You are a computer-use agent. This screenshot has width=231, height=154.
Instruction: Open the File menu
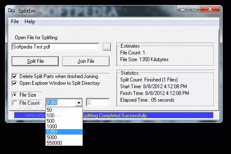click(x=15, y=22)
